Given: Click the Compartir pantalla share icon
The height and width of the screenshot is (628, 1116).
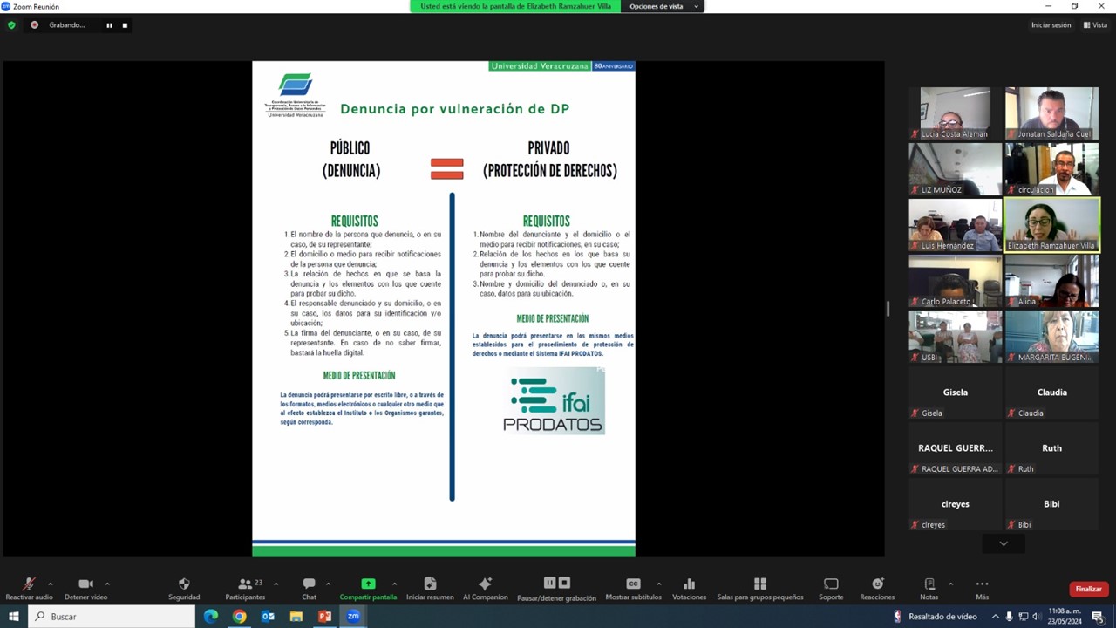Looking at the screenshot, I should coord(368,584).
